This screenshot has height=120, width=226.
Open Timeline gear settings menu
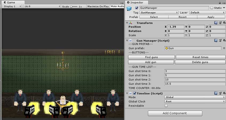pos(224,93)
